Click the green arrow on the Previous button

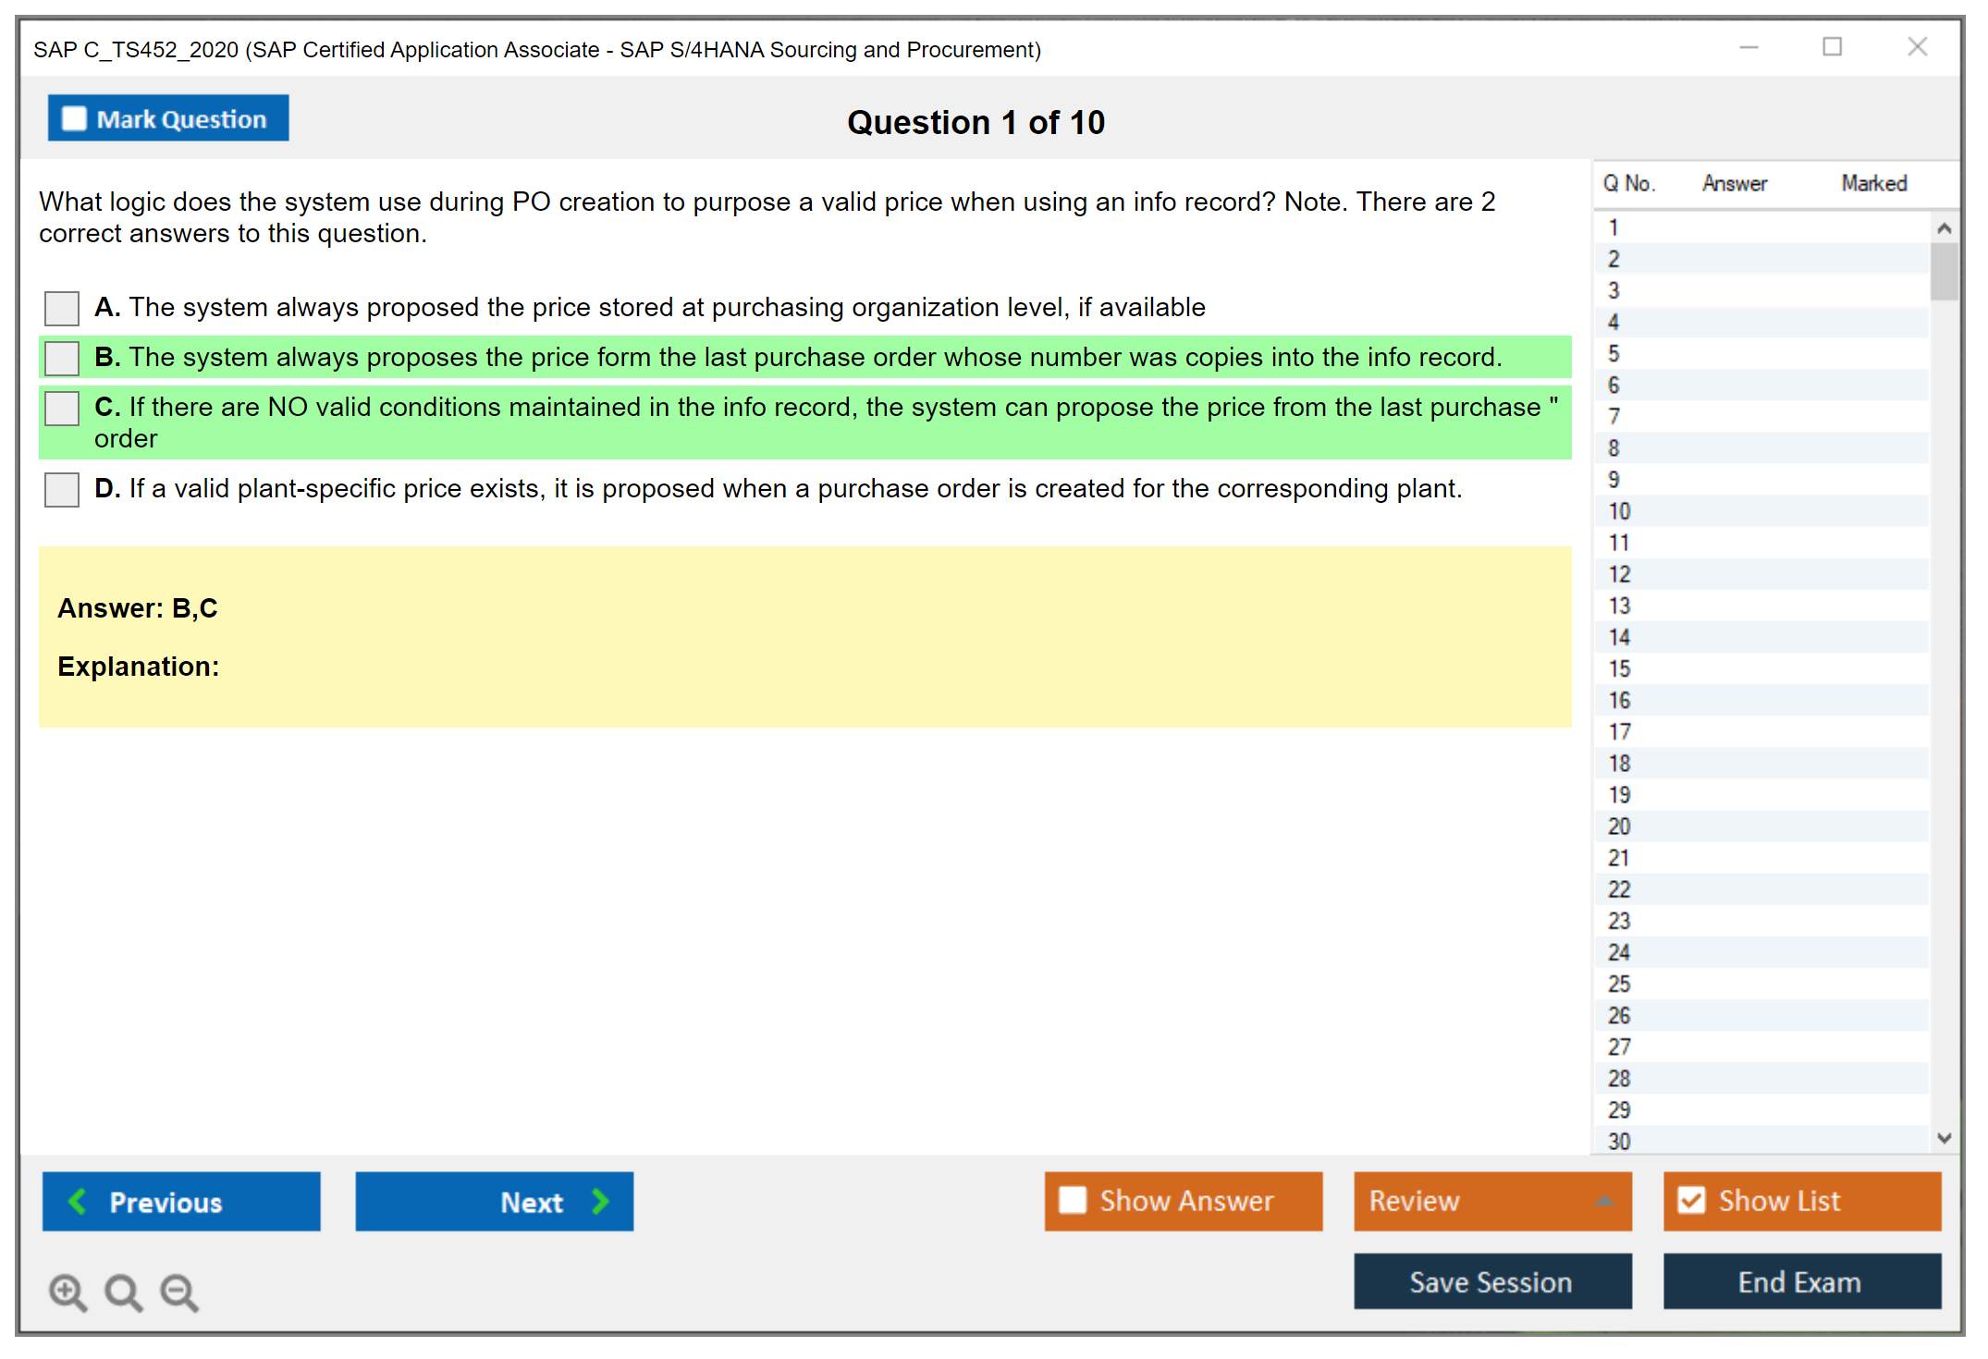tap(79, 1201)
